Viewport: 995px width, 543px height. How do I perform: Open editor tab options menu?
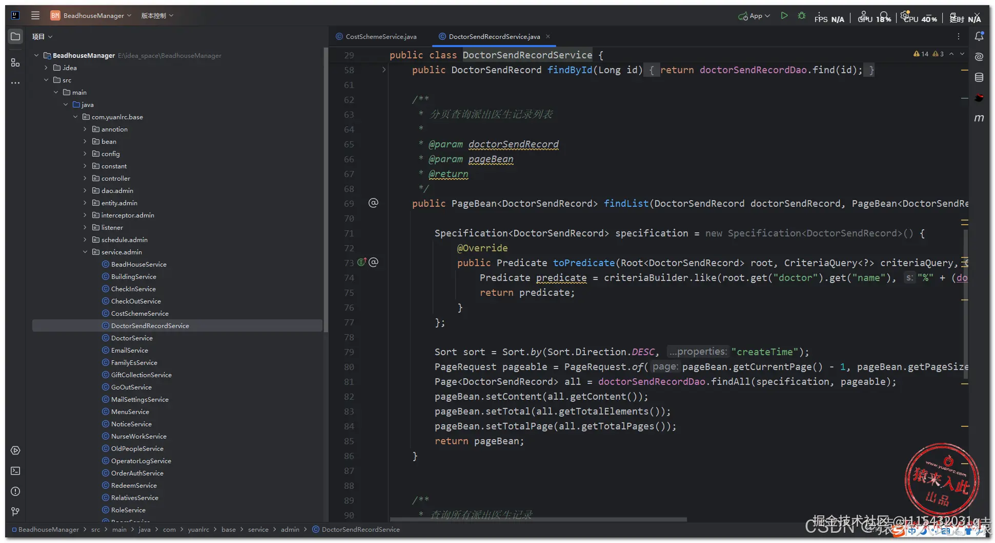tap(958, 36)
